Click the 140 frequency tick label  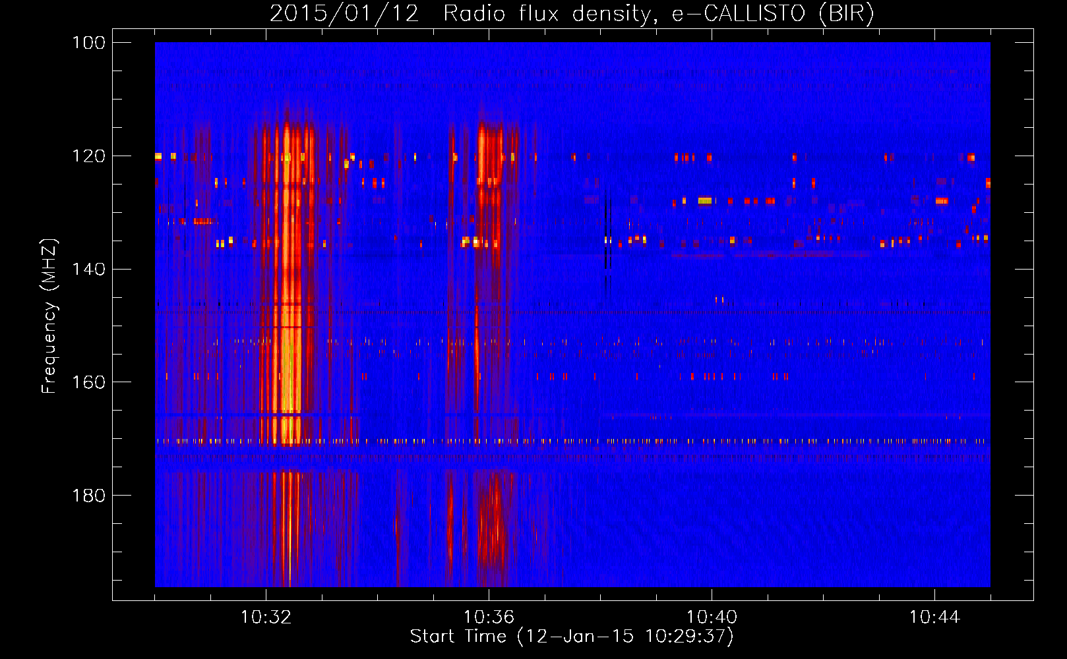[x=89, y=270]
